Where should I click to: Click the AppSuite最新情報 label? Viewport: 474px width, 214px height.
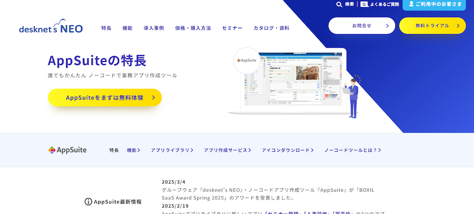coord(118,202)
